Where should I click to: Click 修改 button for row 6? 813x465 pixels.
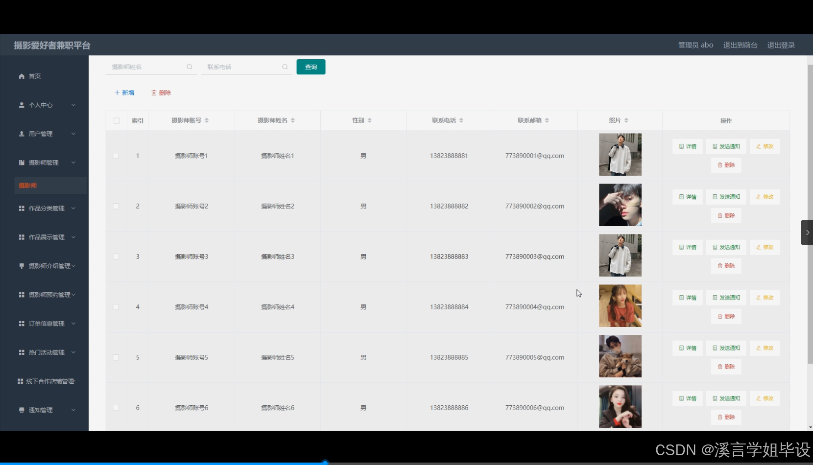point(765,398)
